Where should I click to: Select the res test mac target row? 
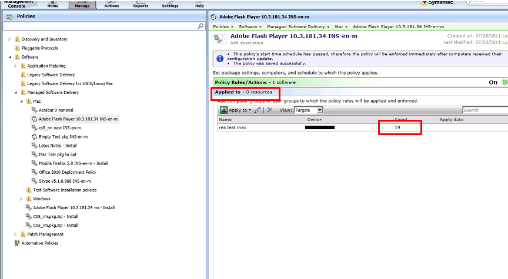[x=362, y=127]
